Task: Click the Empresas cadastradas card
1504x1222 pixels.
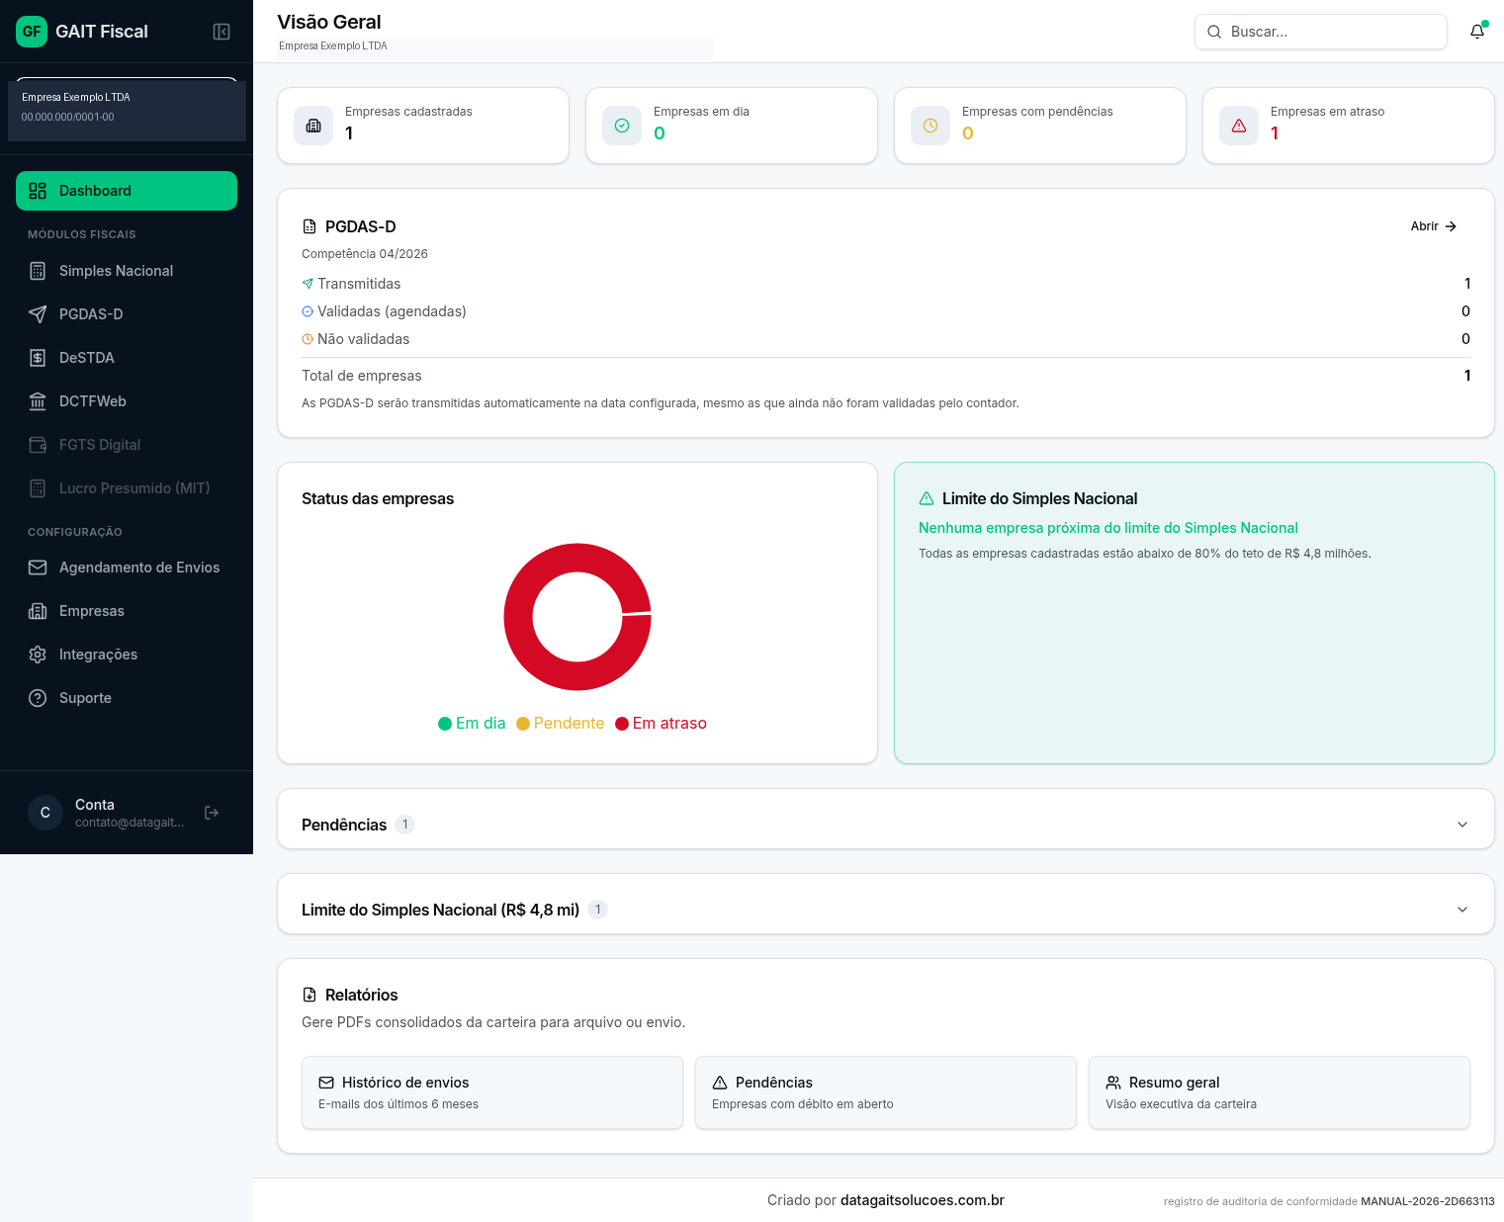Action: [423, 126]
